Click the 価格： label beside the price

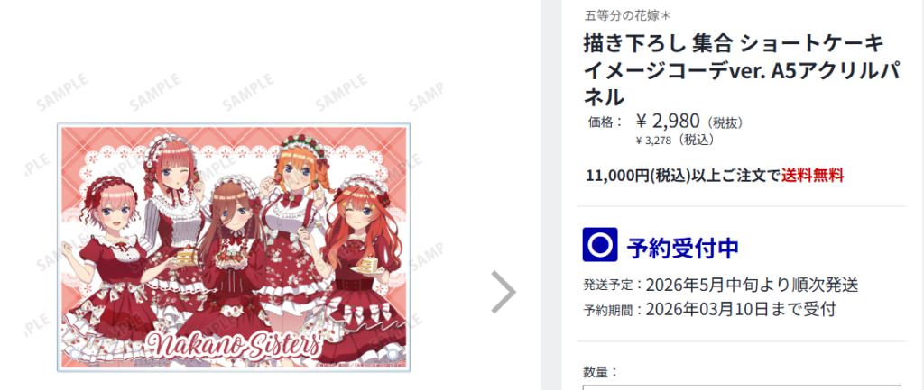(x=605, y=122)
